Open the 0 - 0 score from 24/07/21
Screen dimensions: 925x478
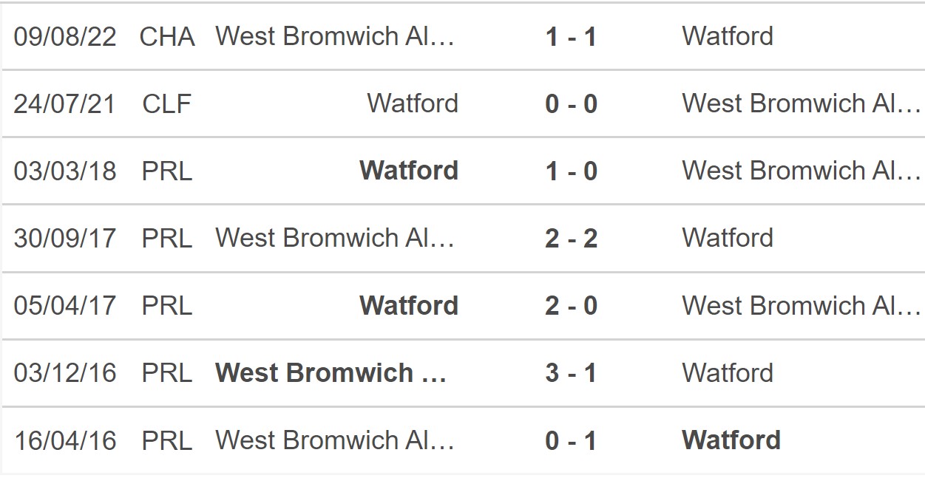pyautogui.click(x=571, y=103)
